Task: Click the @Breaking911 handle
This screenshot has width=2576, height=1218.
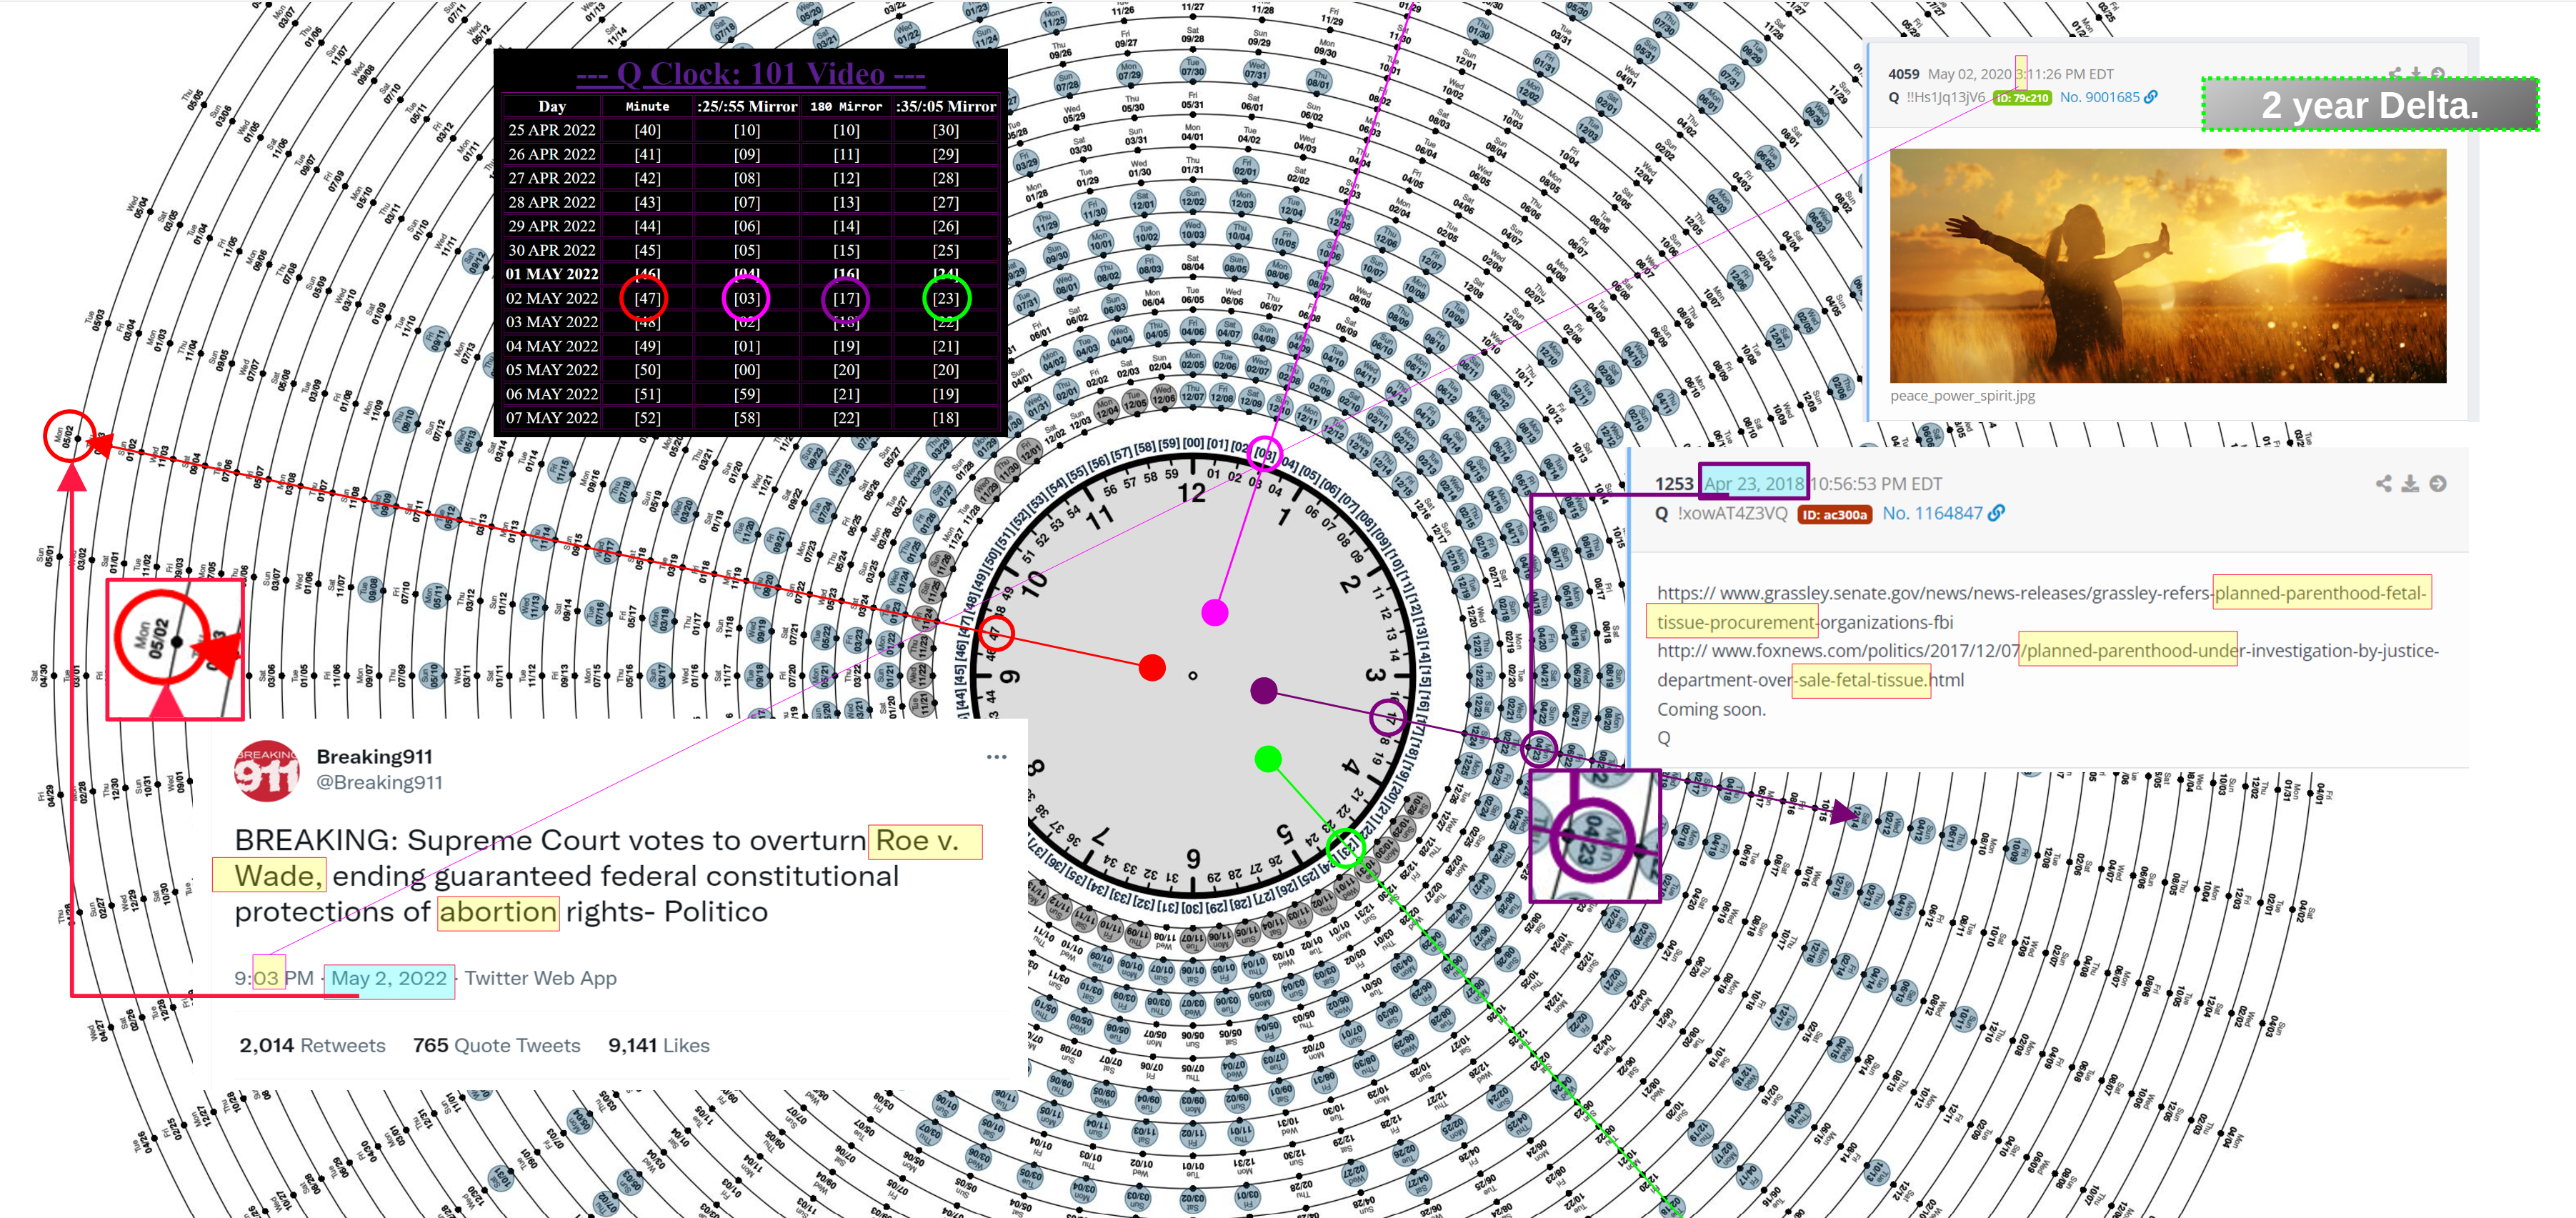Action: (x=379, y=783)
